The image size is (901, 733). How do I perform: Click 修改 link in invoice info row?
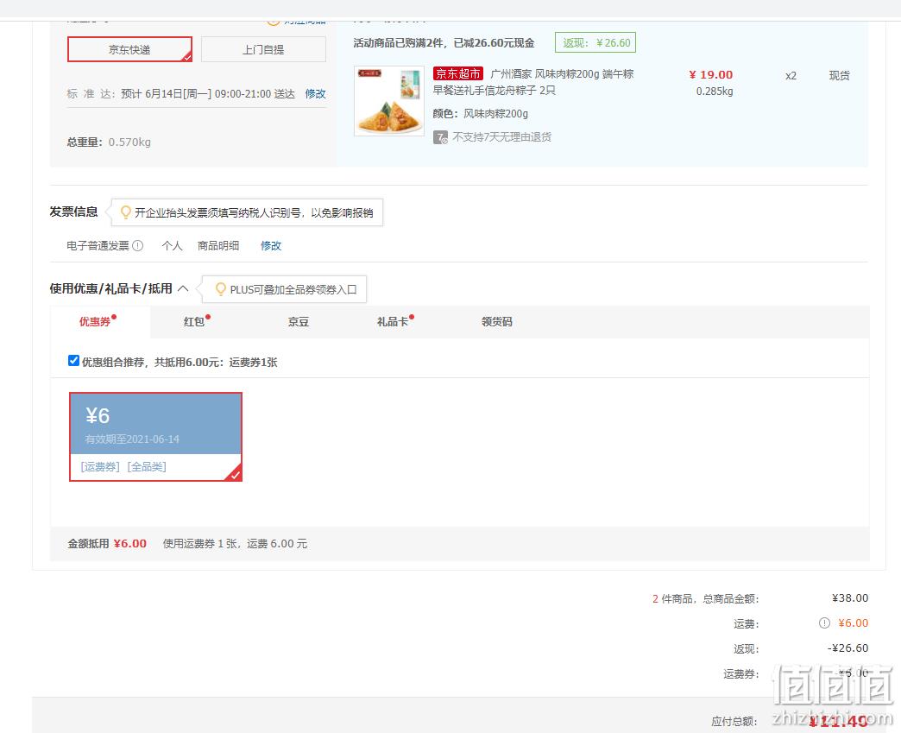pos(271,245)
